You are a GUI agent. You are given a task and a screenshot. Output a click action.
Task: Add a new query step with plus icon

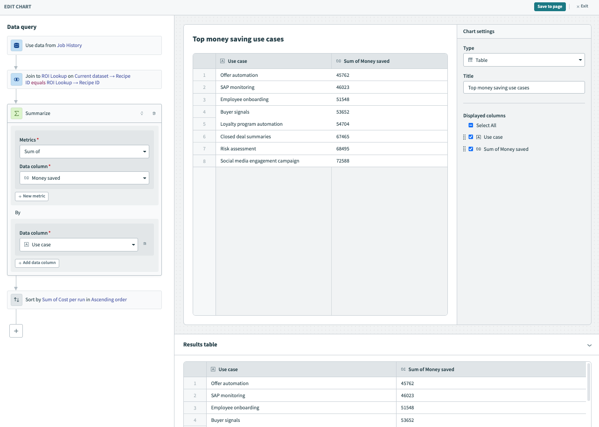point(16,331)
